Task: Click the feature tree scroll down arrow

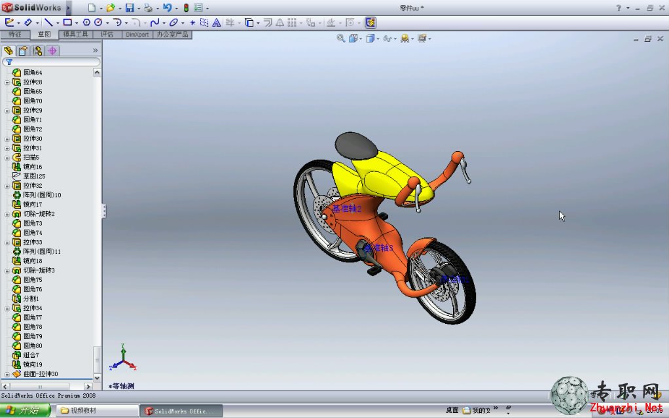Action: point(97,378)
